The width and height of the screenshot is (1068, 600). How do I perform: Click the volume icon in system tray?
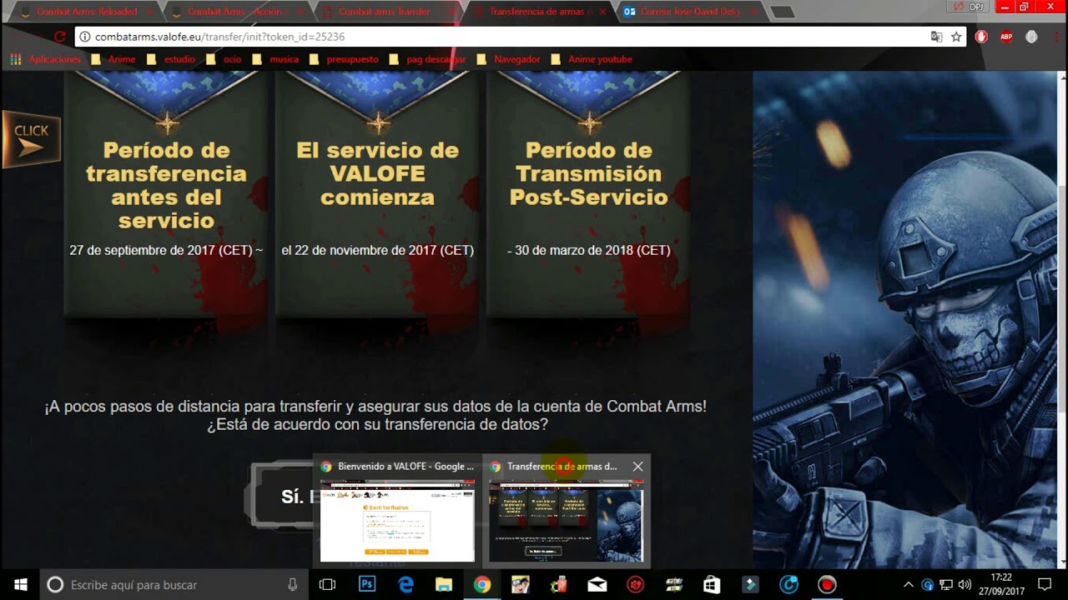coord(965,585)
